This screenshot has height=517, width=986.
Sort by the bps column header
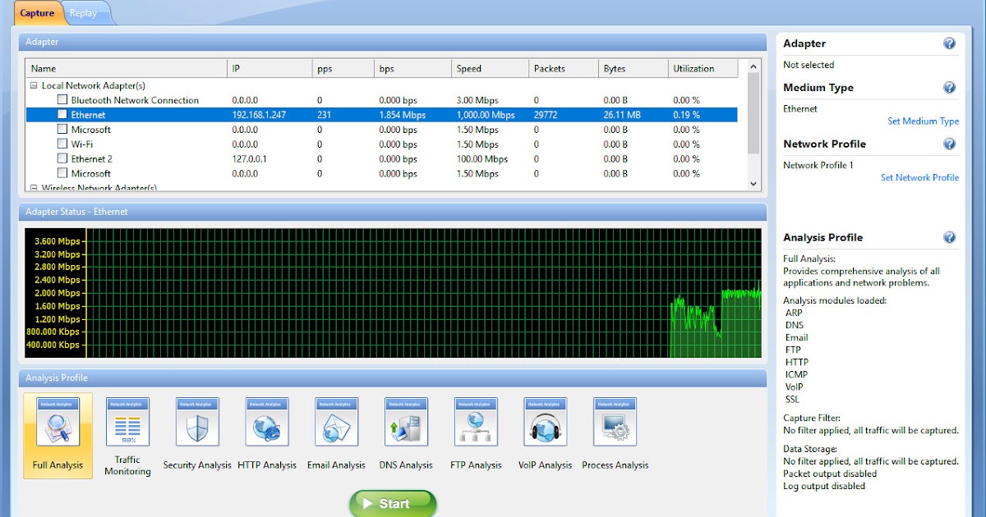coord(412,69)
